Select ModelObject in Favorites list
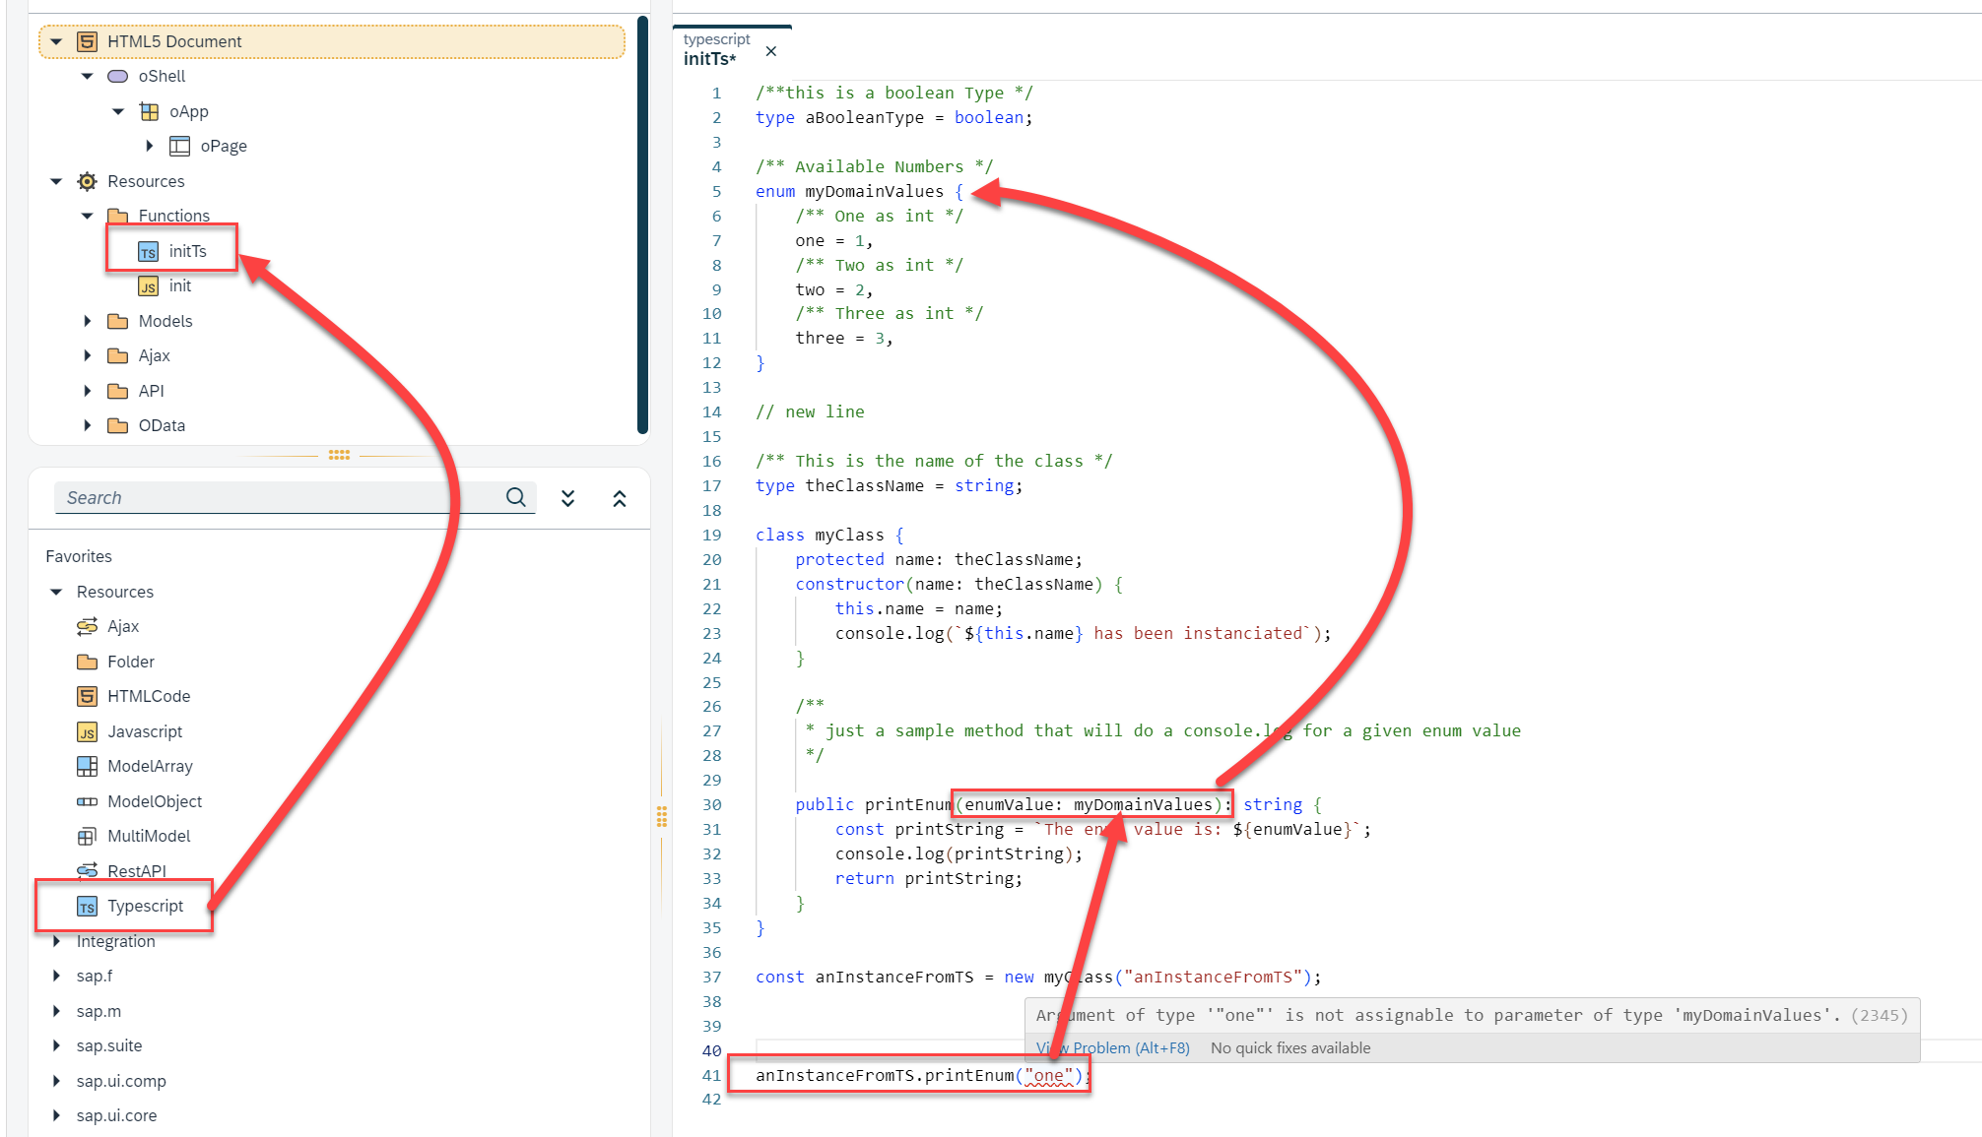This screenshot has width=1982, height=1137. [x=155, y=801]
